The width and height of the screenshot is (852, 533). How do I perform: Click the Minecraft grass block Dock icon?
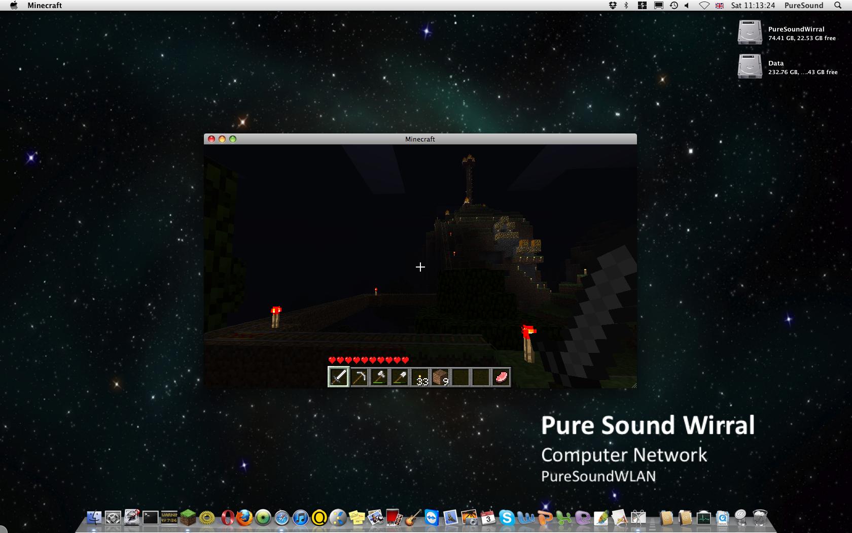click(188, 517)
